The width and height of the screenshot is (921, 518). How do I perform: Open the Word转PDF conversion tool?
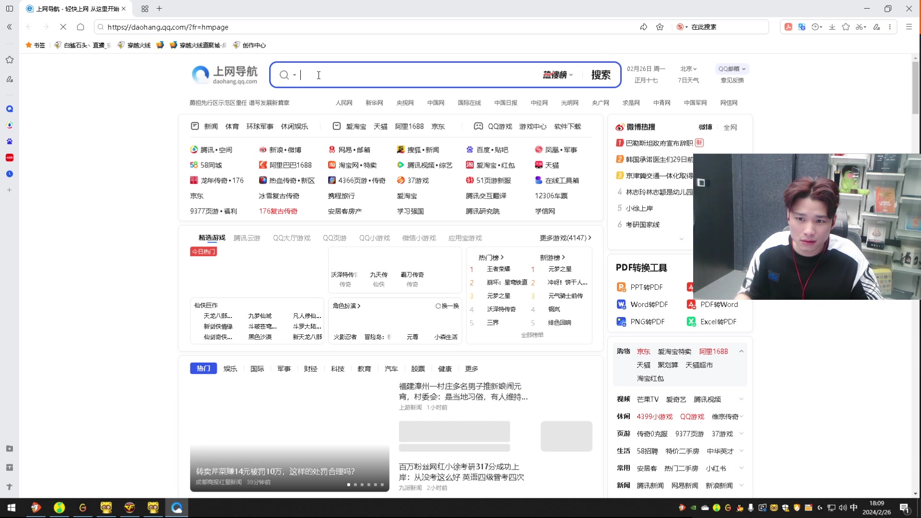tap(649, 304)
